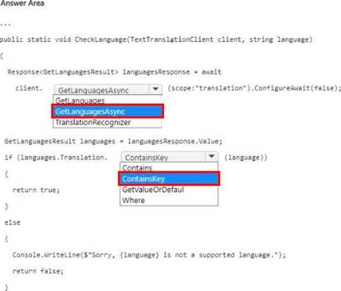Click the scope translation ConfigureAwait text

pyautogui.click(x=254, y=88)
